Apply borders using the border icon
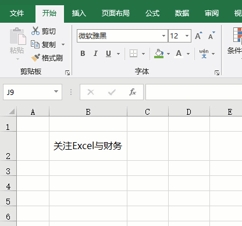This screenshot has width=242, height=226. (133, 54)
